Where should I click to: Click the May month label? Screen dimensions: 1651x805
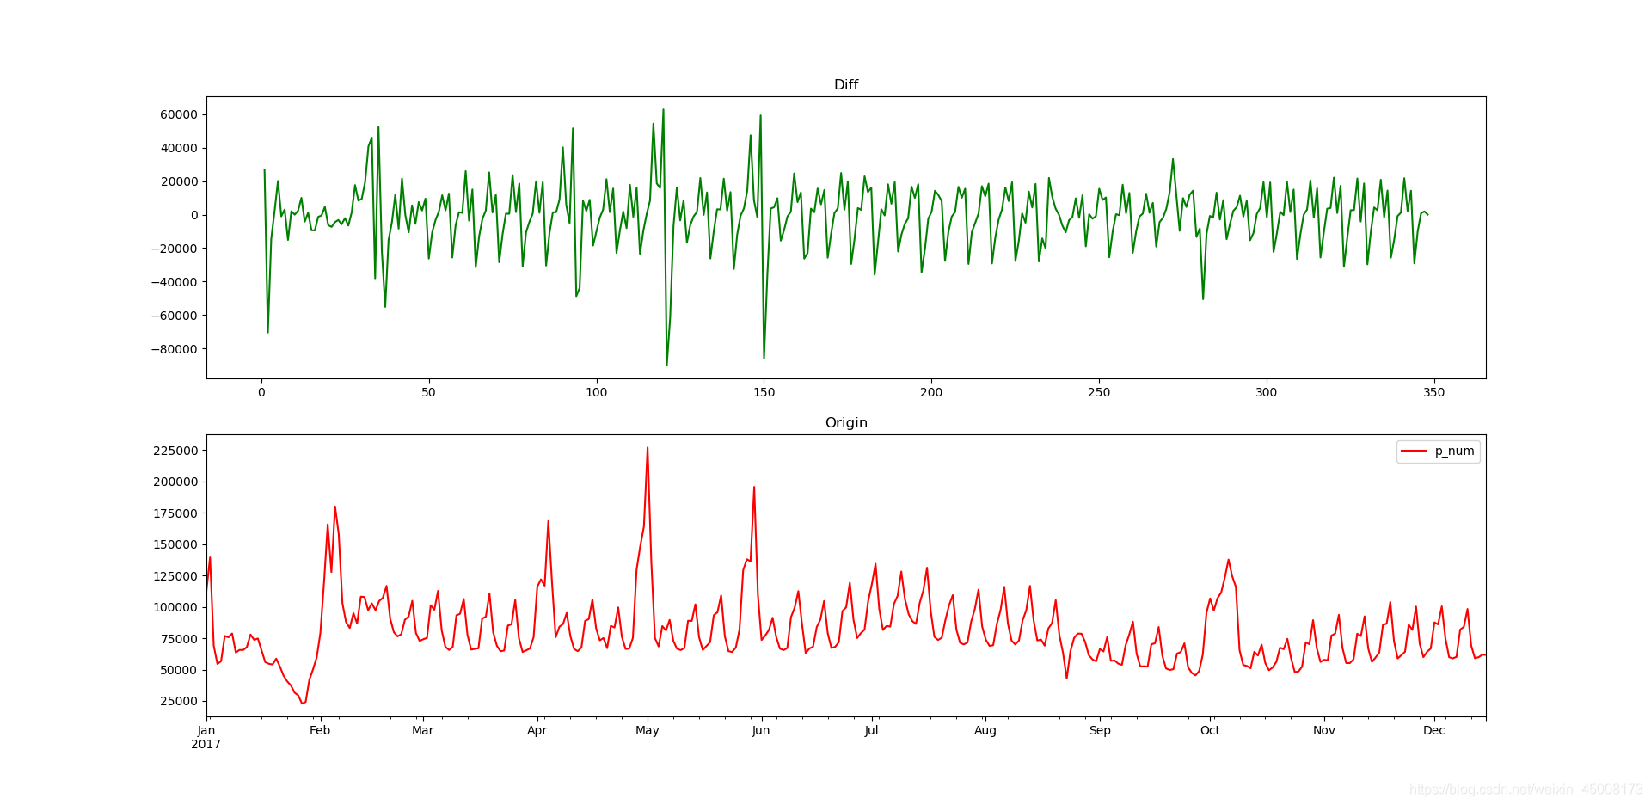point(647,730)
